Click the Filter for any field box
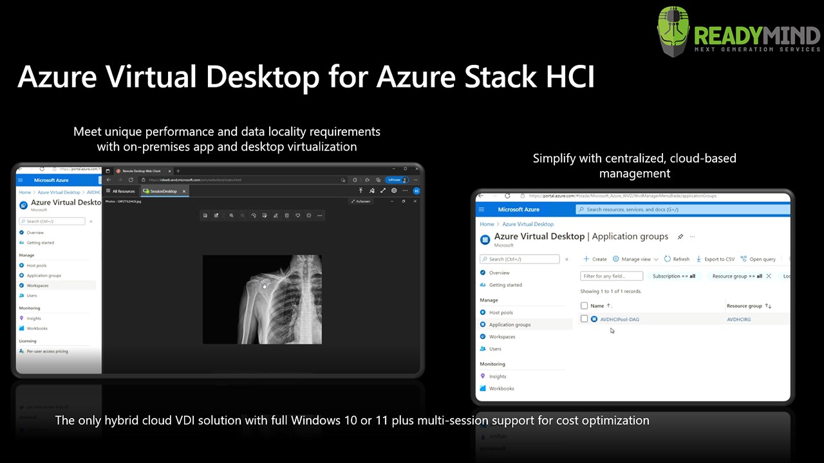This screenshot has height=463, width=824. [612, 276]
